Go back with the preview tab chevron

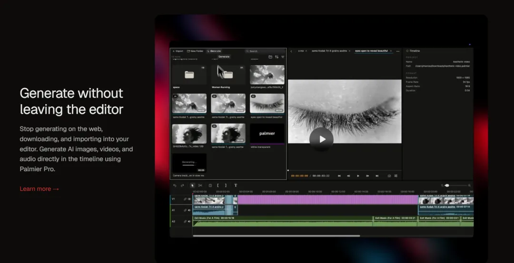[291, 51]
